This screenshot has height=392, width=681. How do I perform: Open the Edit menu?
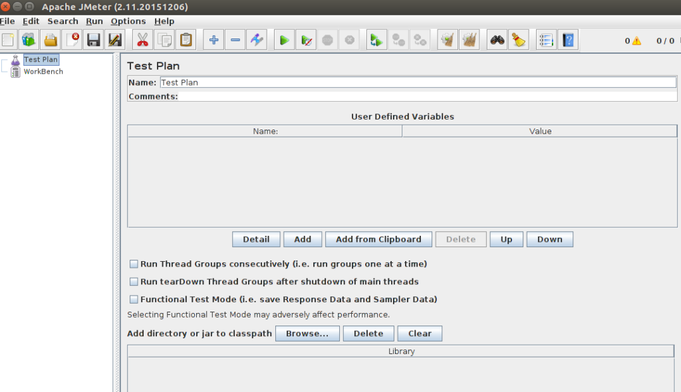(31, 21)
